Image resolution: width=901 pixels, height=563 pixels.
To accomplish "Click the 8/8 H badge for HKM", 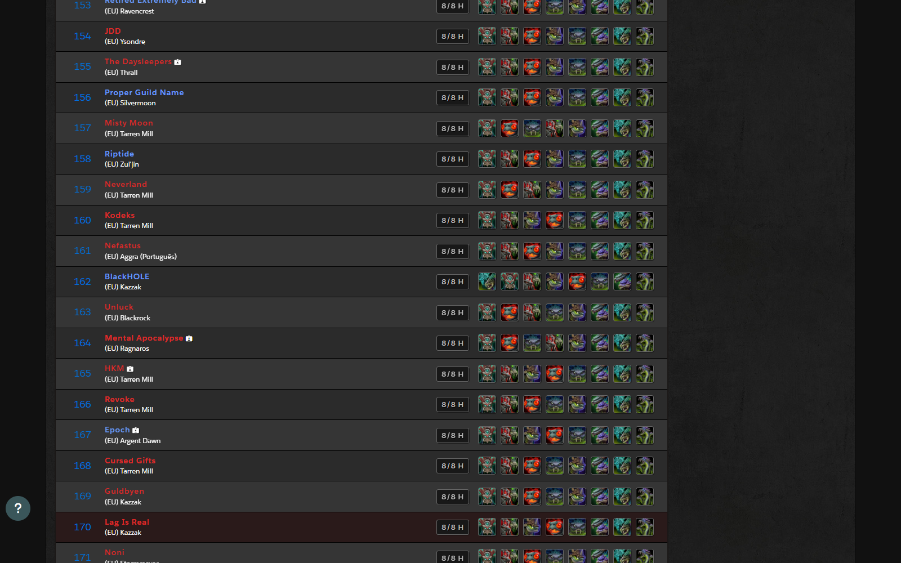I will (x=453, y=374).
